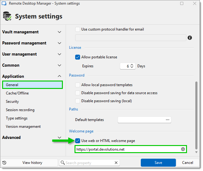Uncheck Allow portable license
Image resolution: width=203 pixels, height=171 pixels.
[78, 57]
